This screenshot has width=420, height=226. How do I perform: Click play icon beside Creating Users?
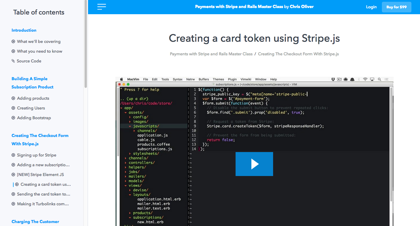tap(13, 108)
